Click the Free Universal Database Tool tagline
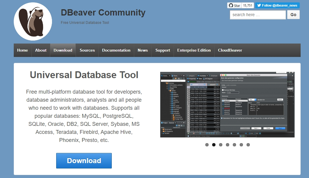 85,23
